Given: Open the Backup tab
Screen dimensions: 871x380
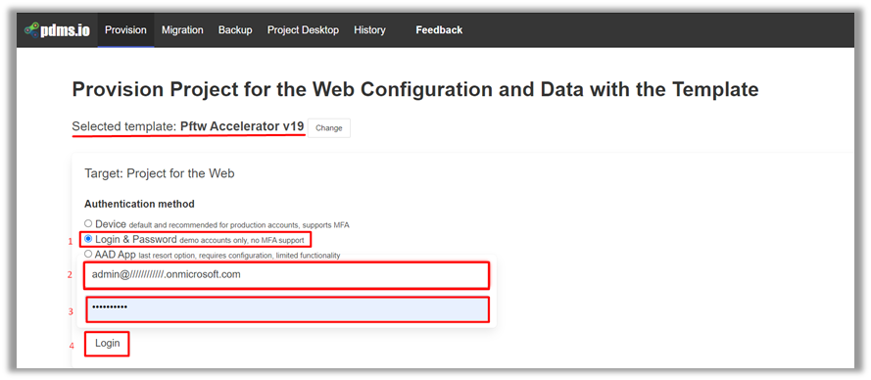Looking at the screenshot, I should pos(235,30).
